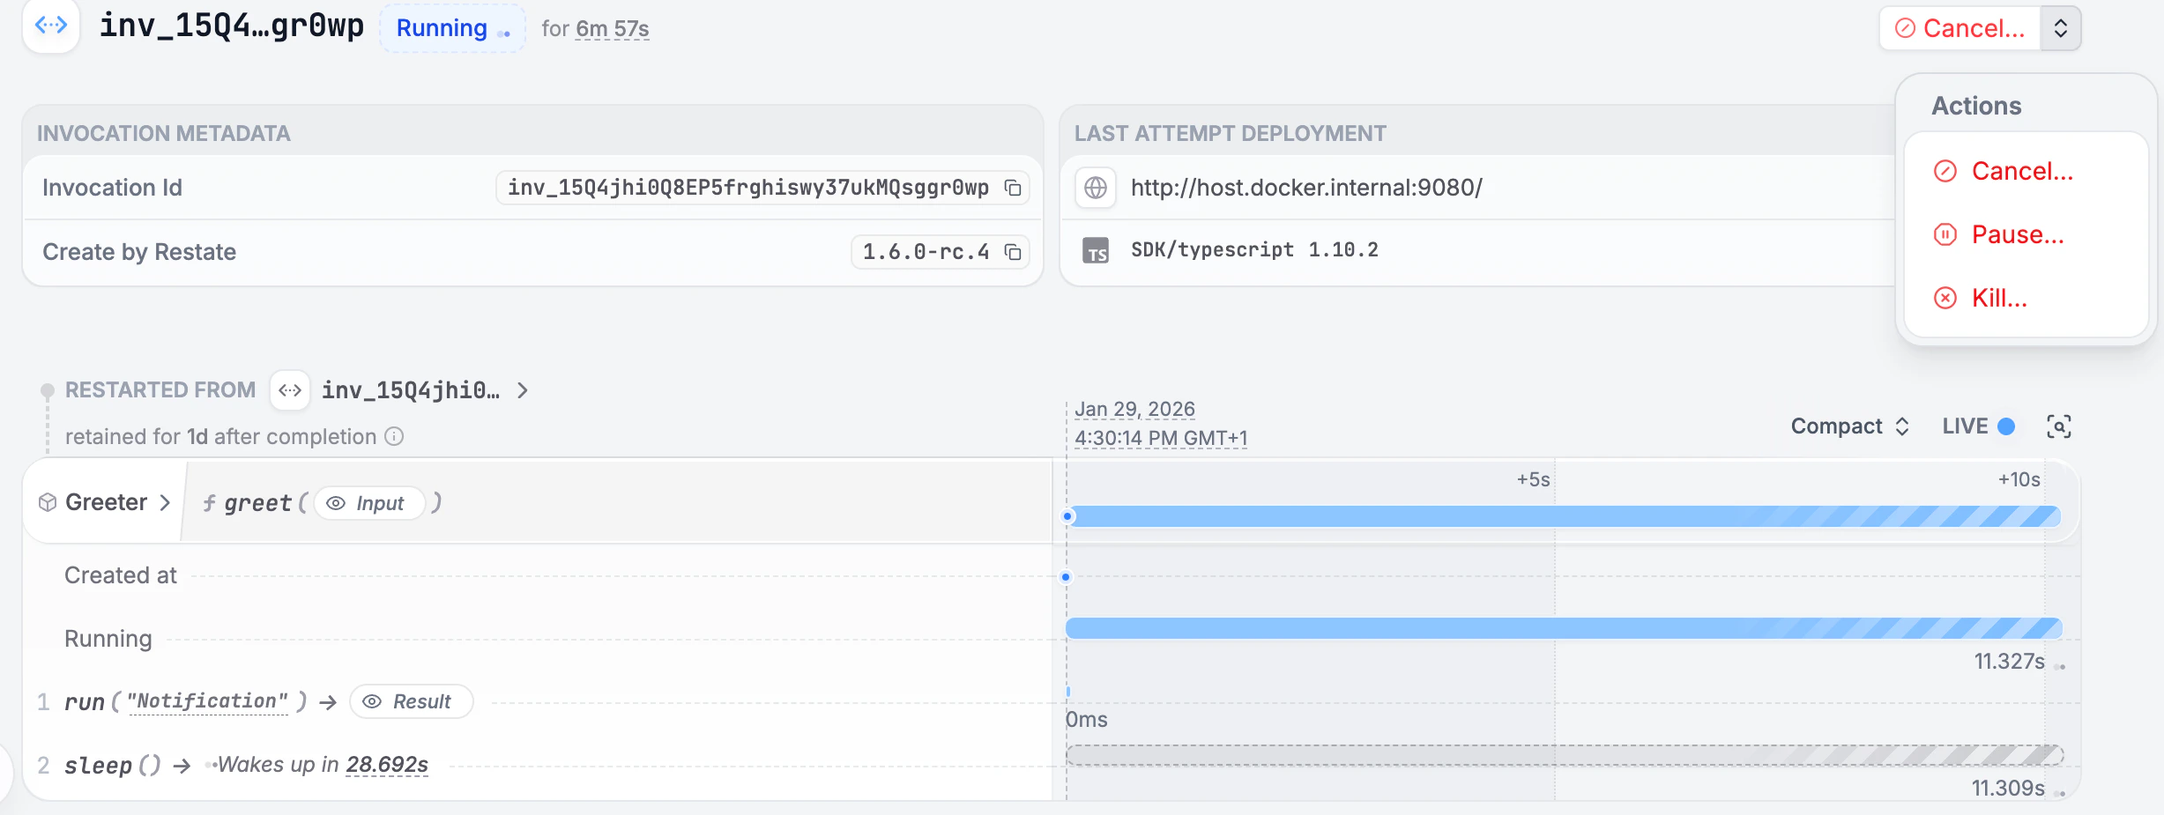Open the restarted-from invocation link

[x=410, y=390]
